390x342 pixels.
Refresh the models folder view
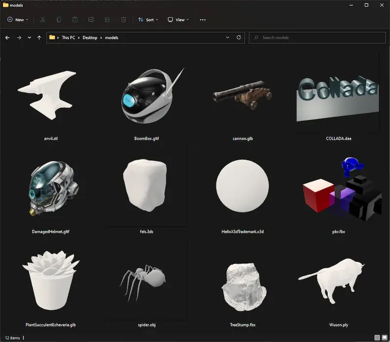point(238,37)
